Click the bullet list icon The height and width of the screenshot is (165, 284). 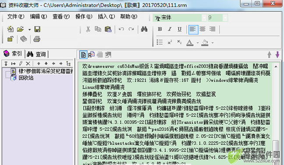coord(160,42)
